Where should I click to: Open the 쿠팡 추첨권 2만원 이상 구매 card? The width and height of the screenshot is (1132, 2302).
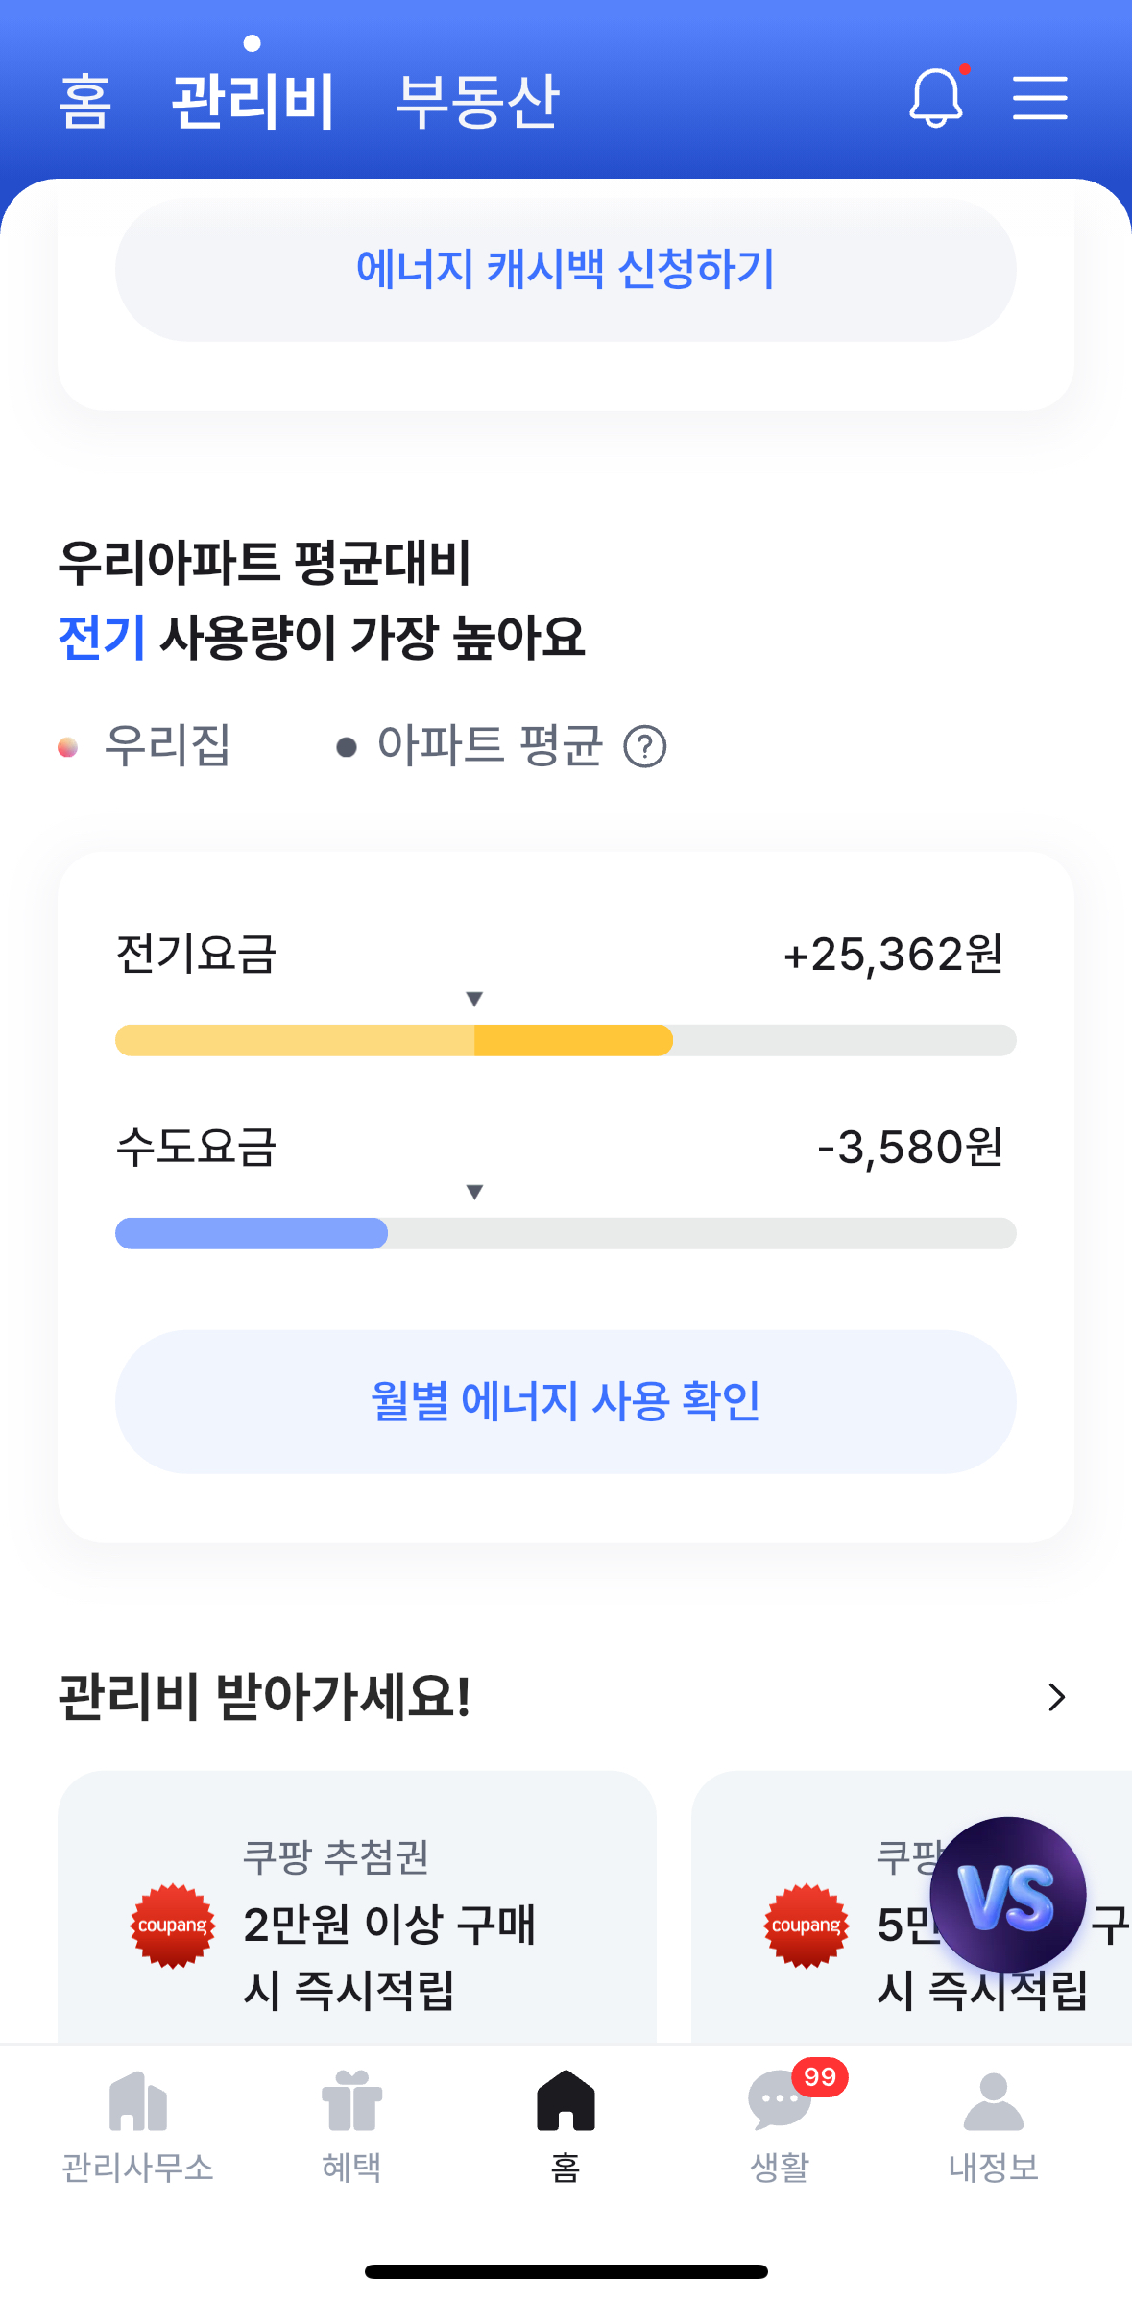pyautogui.click(x=388, y=1924)
